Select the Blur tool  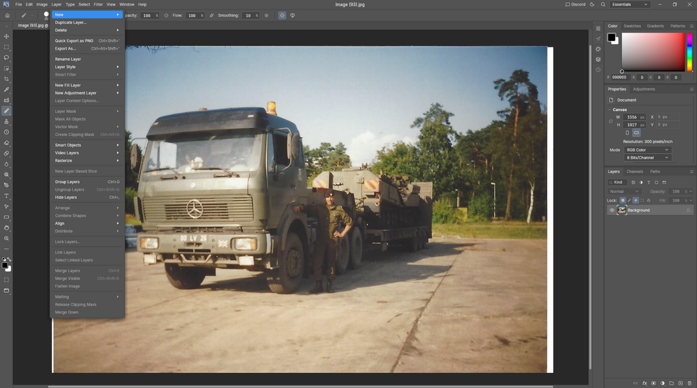pyautogui.click(x=6, y=164)
